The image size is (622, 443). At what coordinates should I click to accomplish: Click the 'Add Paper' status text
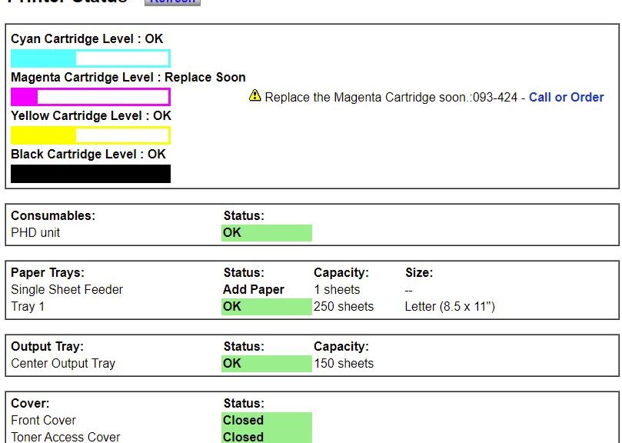254,290
